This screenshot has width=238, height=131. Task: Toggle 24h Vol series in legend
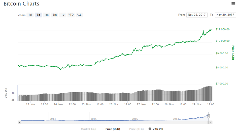156,129
